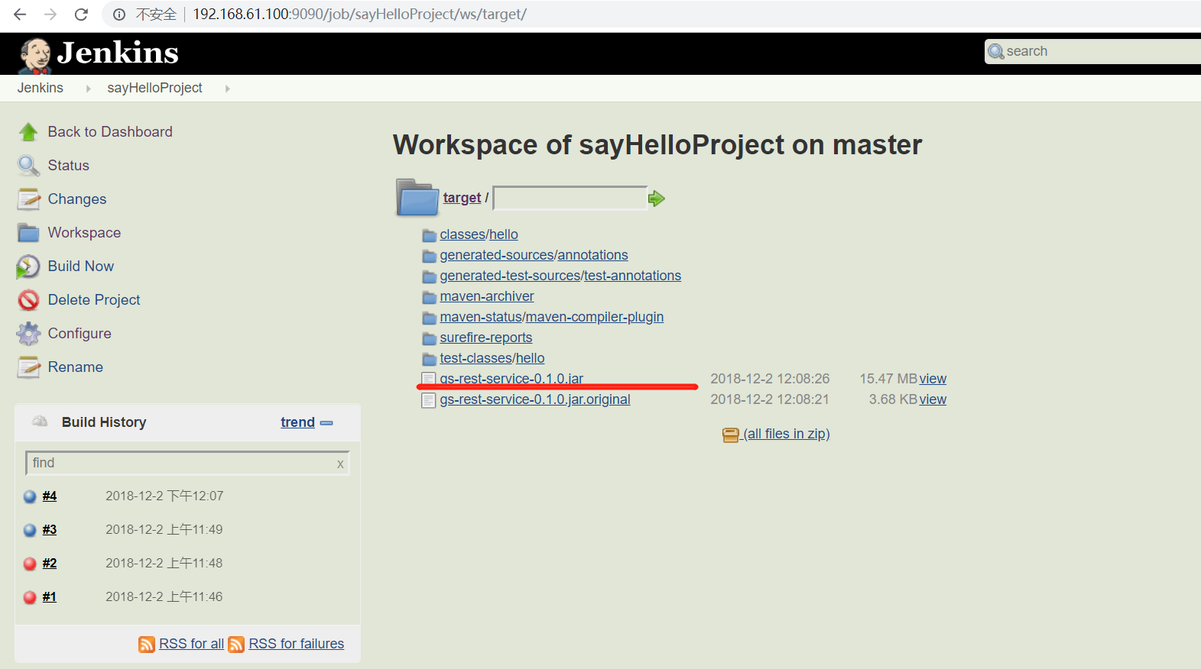This screenshot has height=669, width=1201.
Task: Open the gs-rest-service-0.1.0.jar file link
Action: pos(511,379)
